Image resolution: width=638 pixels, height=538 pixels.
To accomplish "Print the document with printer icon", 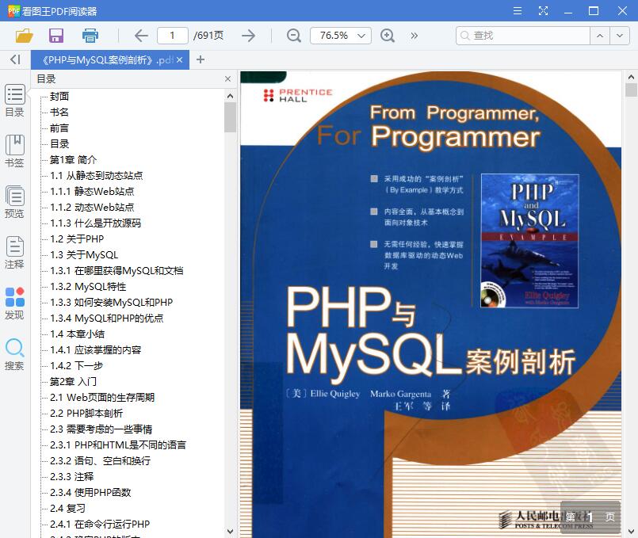I will (x=90, y=36).
